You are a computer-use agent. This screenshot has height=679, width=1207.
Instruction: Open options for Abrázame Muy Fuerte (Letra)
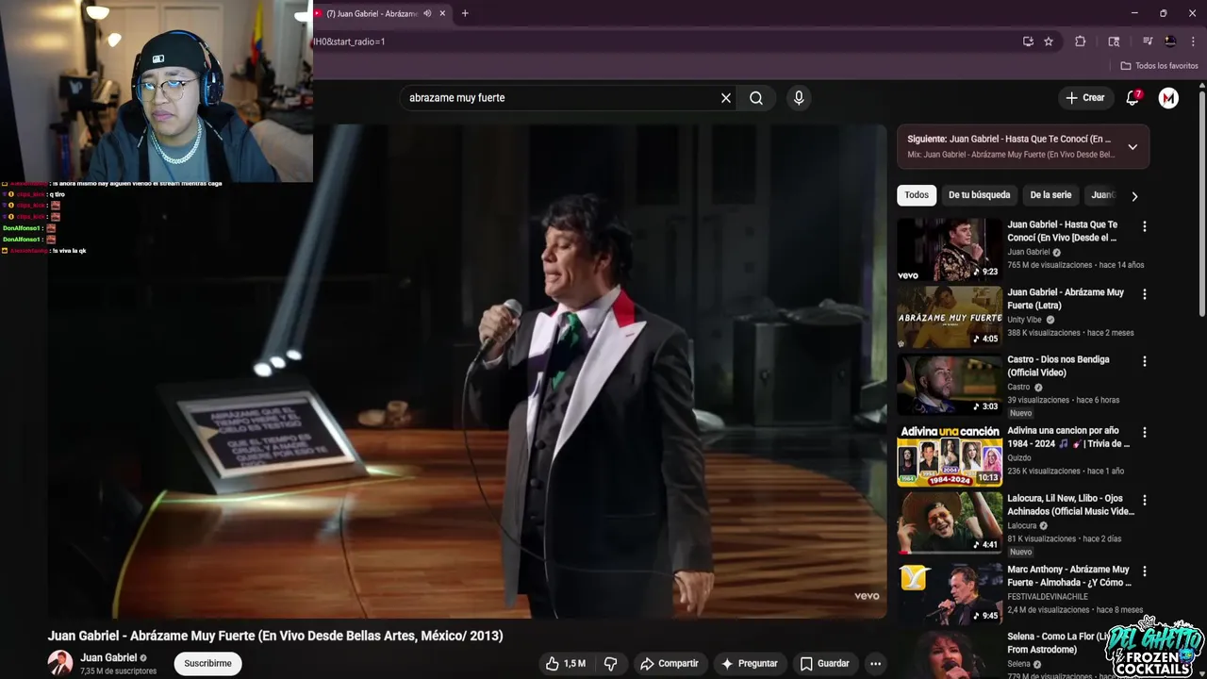(1145, 294)
